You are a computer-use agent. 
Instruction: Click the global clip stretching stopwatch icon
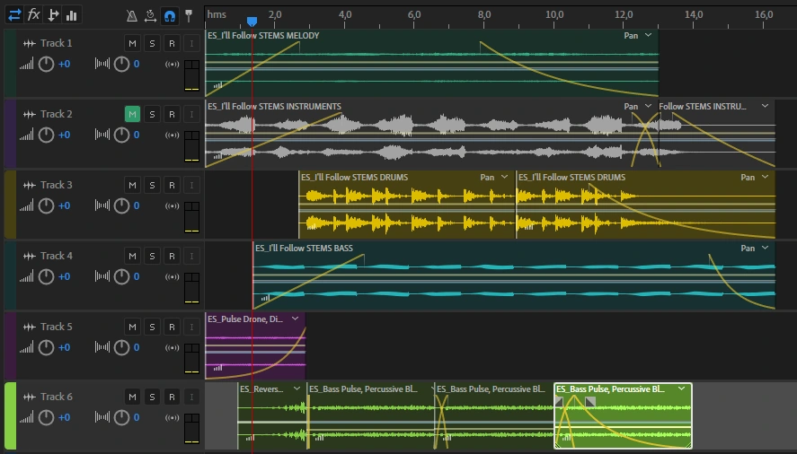150,15
